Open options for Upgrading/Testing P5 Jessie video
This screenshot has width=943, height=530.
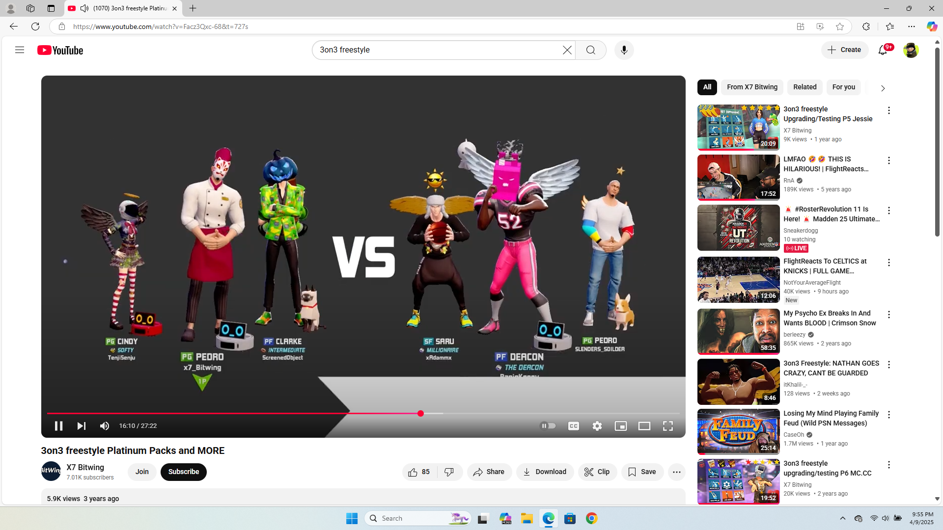click(888, 111)
